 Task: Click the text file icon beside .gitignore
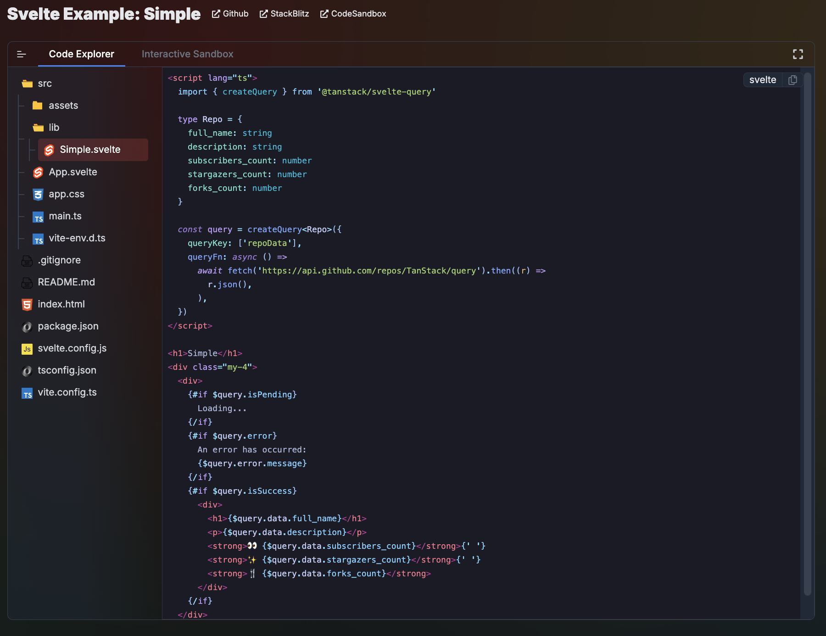click(27, 261)
